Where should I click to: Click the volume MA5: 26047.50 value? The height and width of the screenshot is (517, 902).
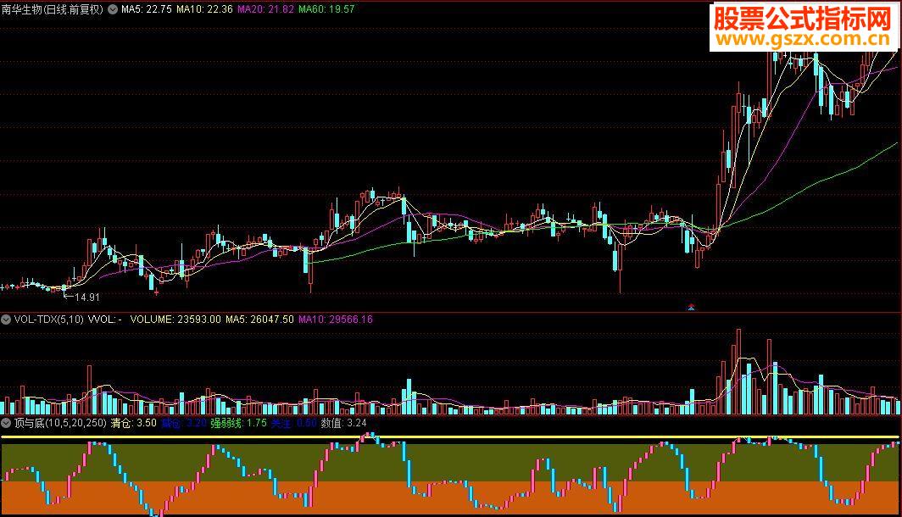tap(259, 319)
